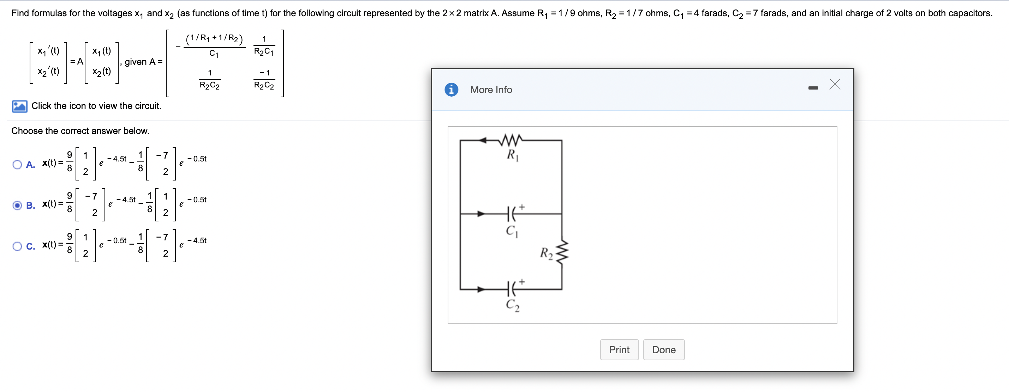This screenshot has width=1009, height=392.
Task: Select answer choice C radio button
Action: [17, 246]
